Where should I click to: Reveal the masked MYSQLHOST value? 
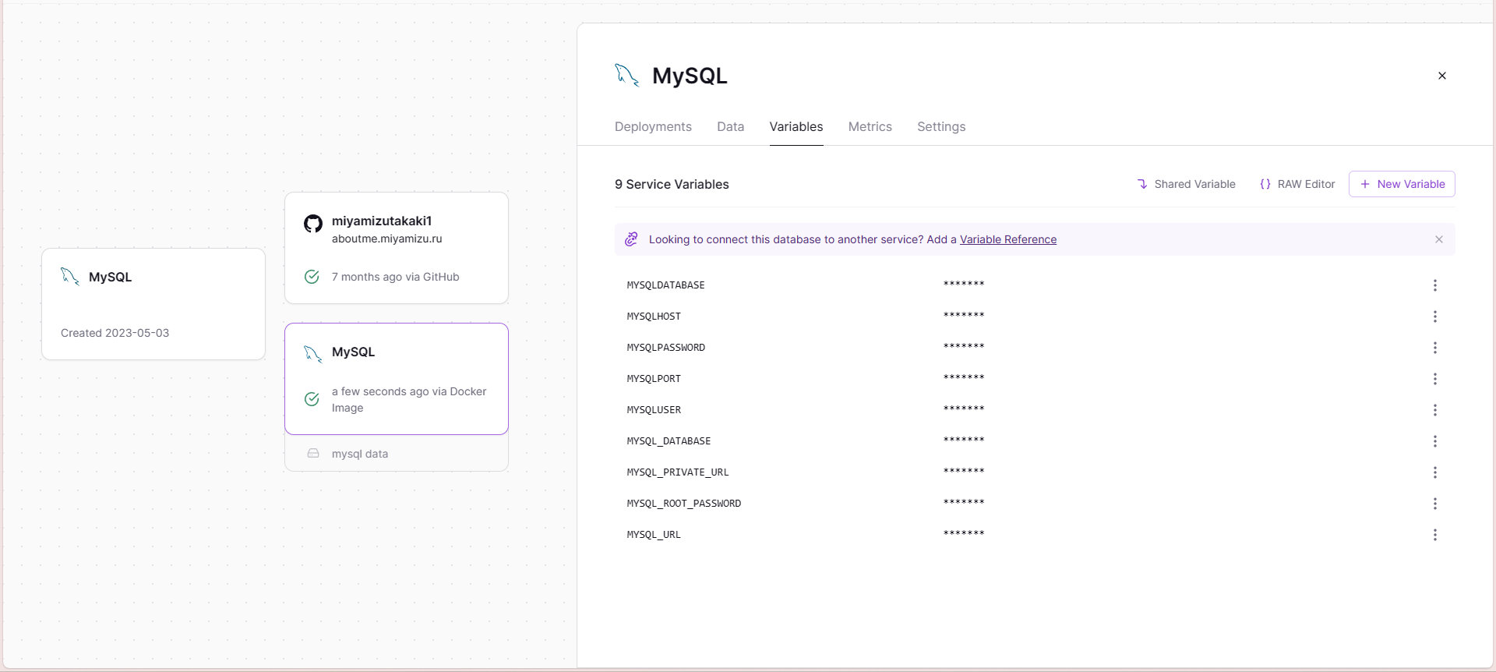coord(964,316)
